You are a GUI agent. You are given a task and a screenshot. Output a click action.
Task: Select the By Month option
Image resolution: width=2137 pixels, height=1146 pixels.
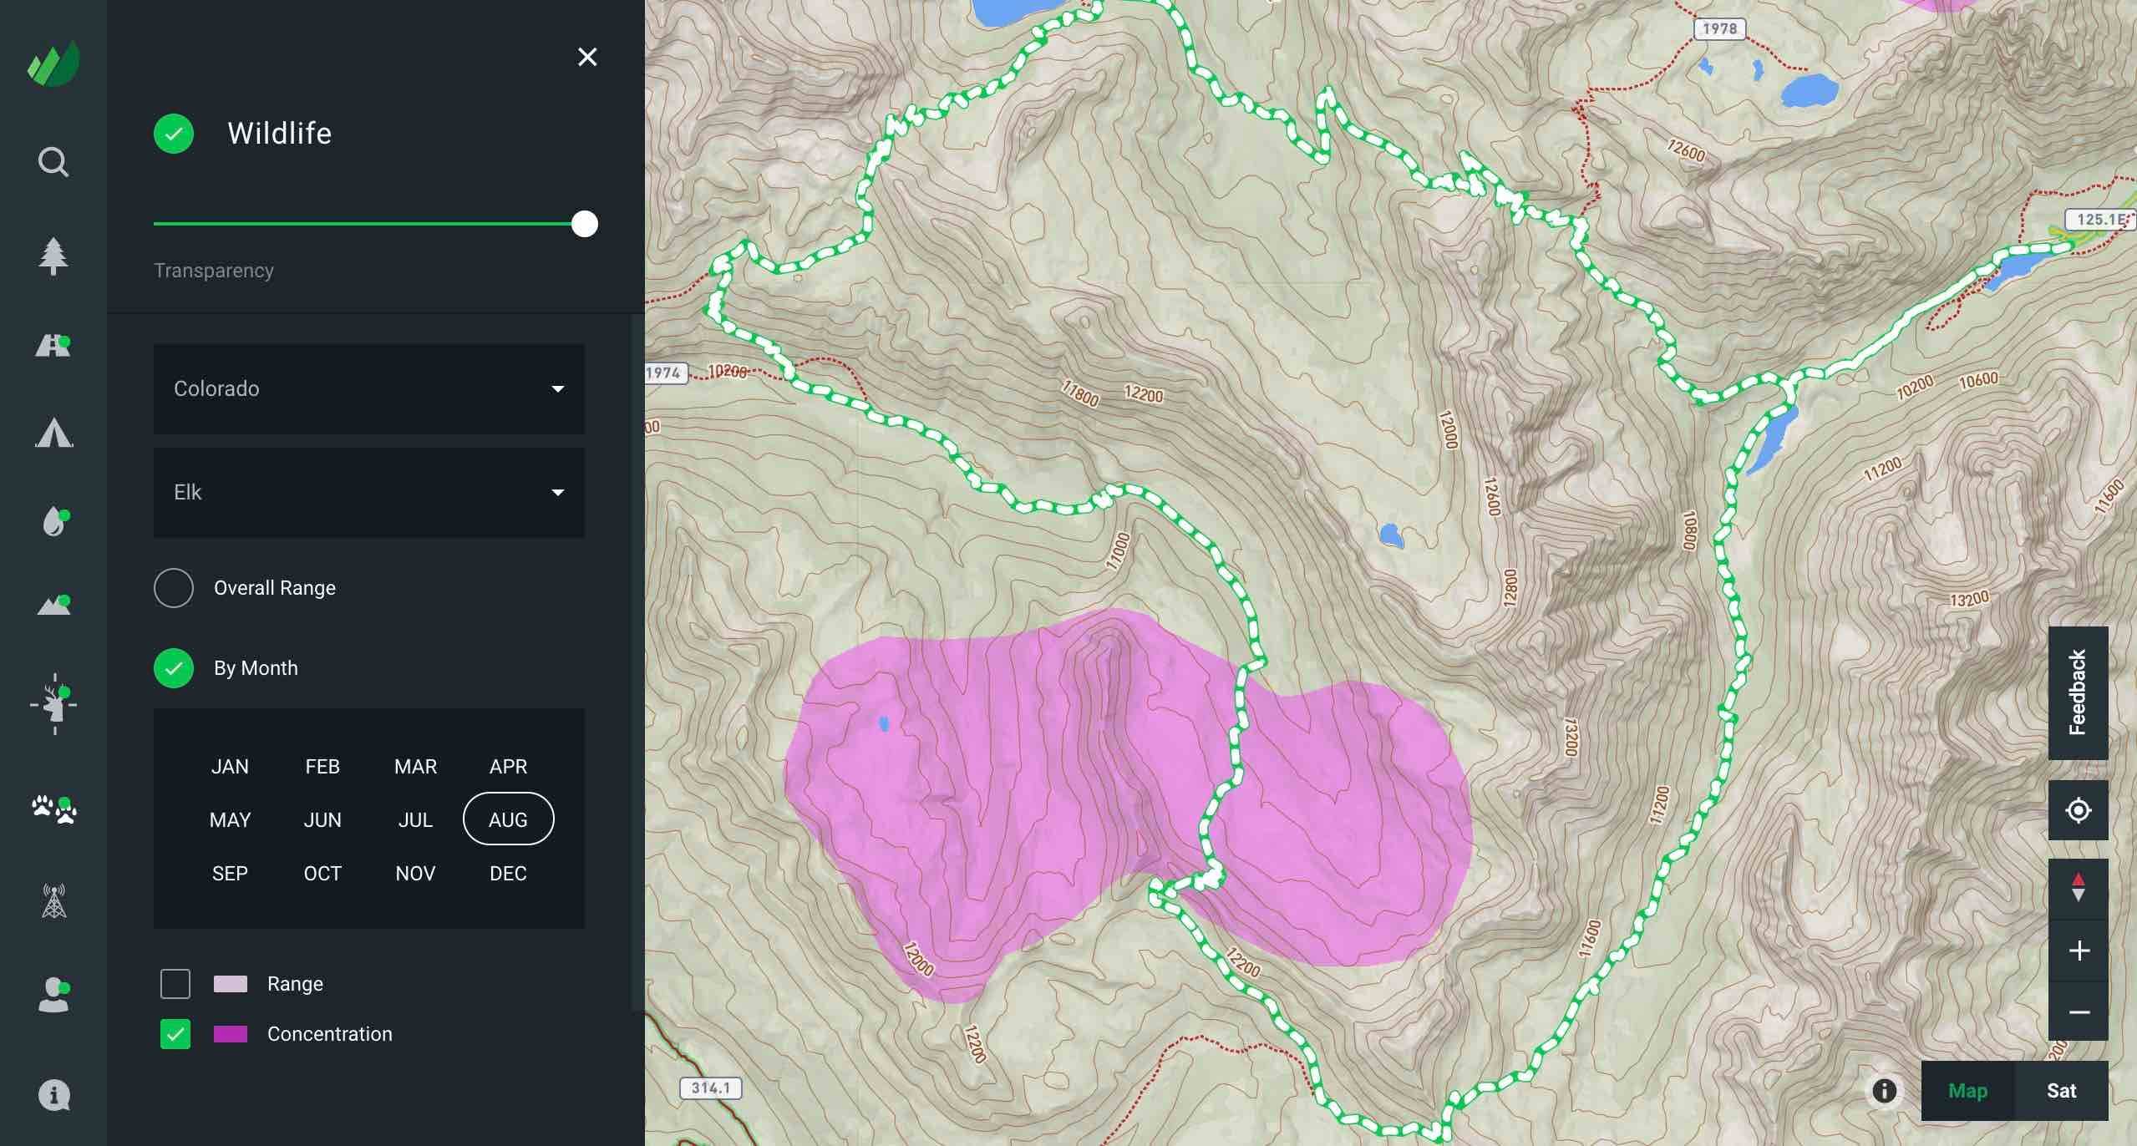[x=174, y=668]
